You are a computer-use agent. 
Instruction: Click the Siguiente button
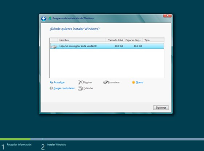click(x=161, y=108)
